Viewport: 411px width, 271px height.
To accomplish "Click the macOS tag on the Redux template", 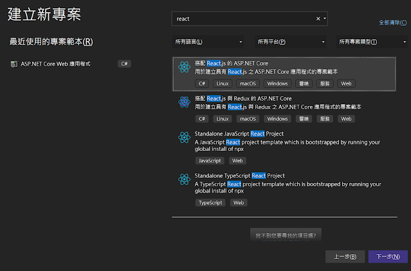I will click(248, 119).
